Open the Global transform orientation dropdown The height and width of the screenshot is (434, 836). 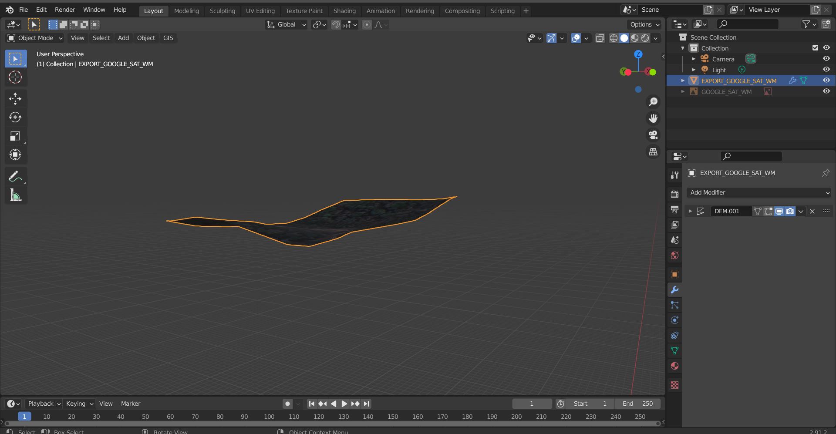pos(287,25)
